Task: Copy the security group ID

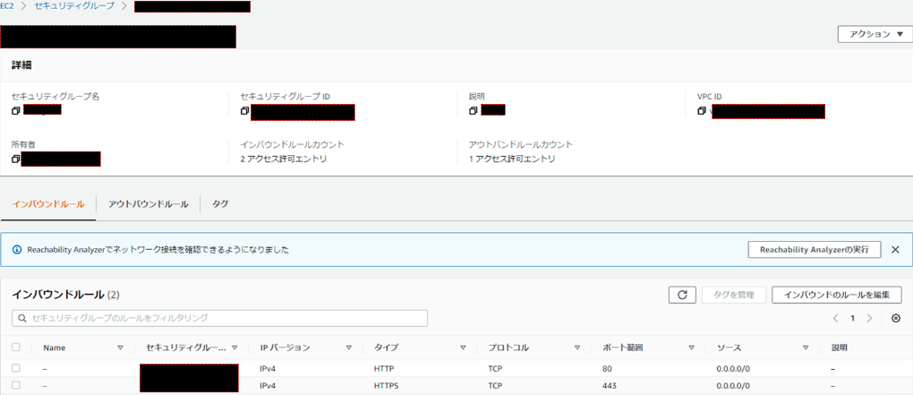Action: point(245,112)
